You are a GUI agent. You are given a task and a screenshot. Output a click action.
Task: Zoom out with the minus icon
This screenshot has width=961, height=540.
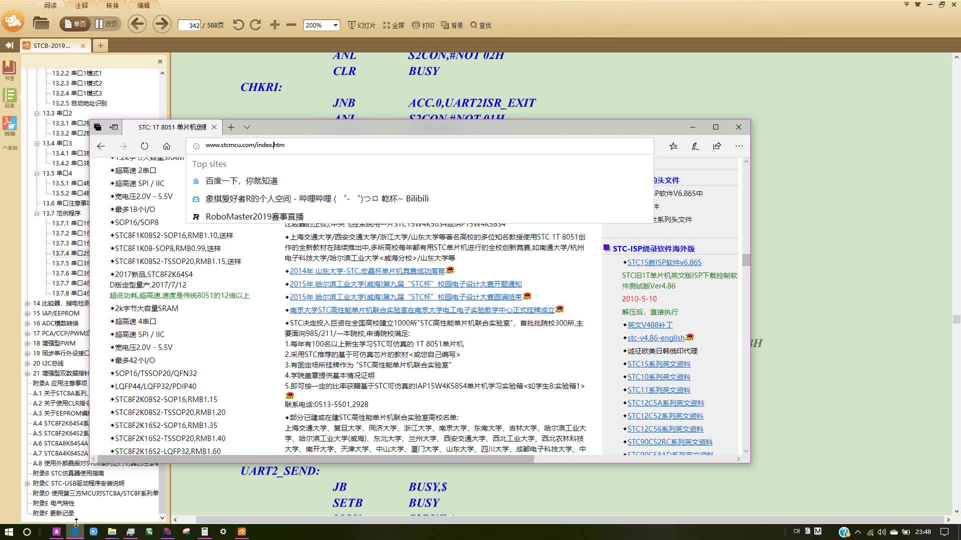coord(291,24)
